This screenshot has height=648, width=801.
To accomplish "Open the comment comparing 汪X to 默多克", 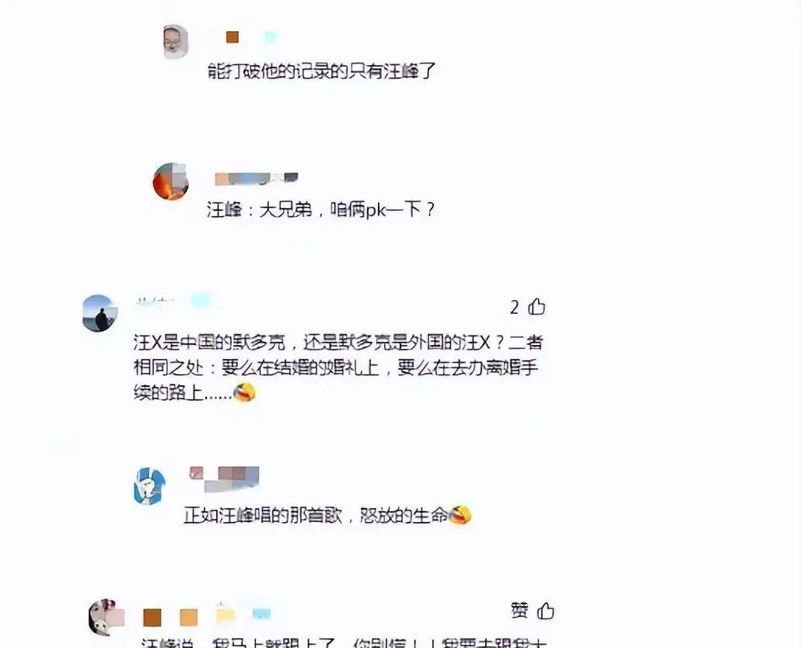I will pyautogui.click(x=338, y=368).
